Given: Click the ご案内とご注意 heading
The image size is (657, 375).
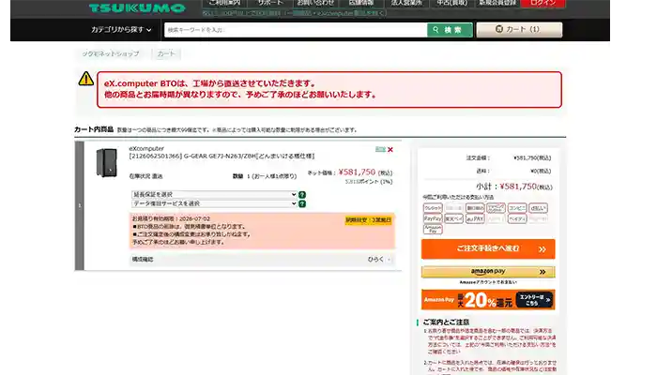Looking at the screenshot, I should pos(446,322).
